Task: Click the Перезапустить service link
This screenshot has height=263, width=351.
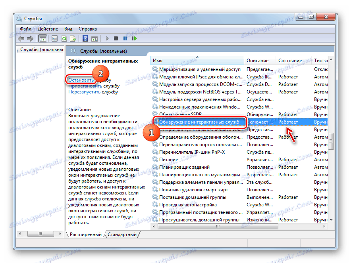Action: pyautogui.click(x=84, y=92)
